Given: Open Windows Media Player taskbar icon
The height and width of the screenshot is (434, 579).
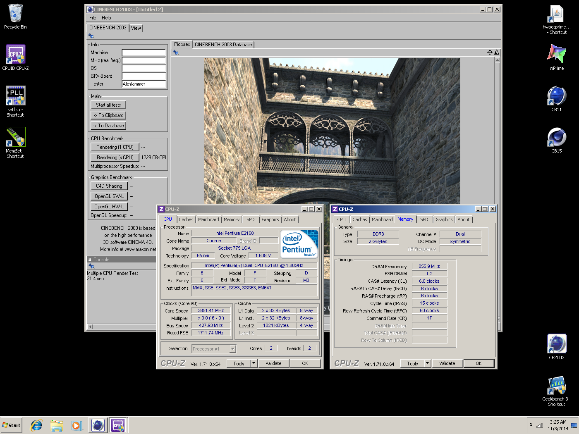Looking at the screenshot, I should pos(77,425).
